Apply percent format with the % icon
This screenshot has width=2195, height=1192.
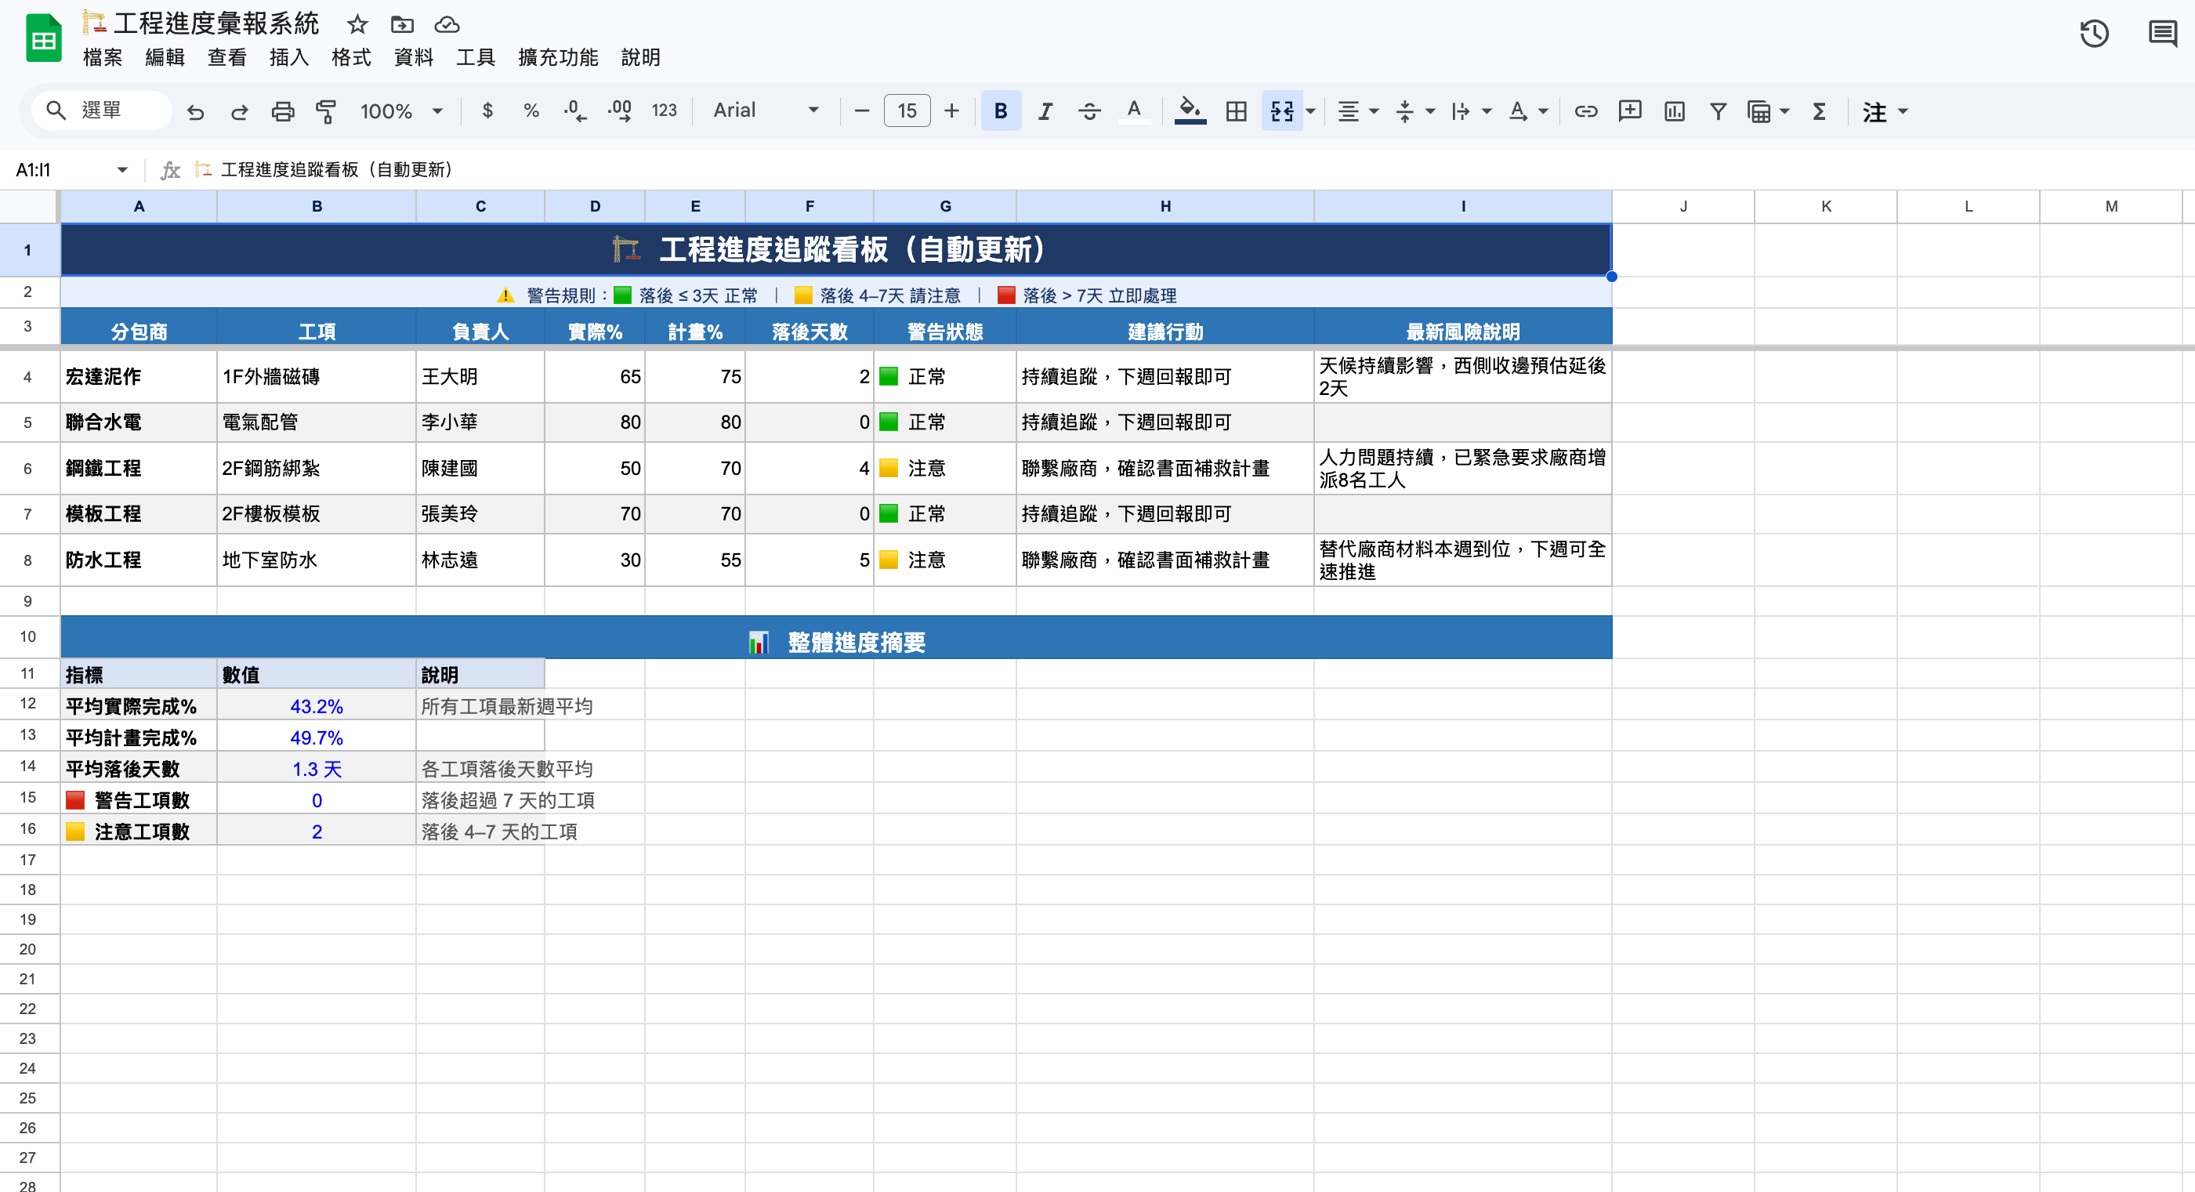click(532, 111)
